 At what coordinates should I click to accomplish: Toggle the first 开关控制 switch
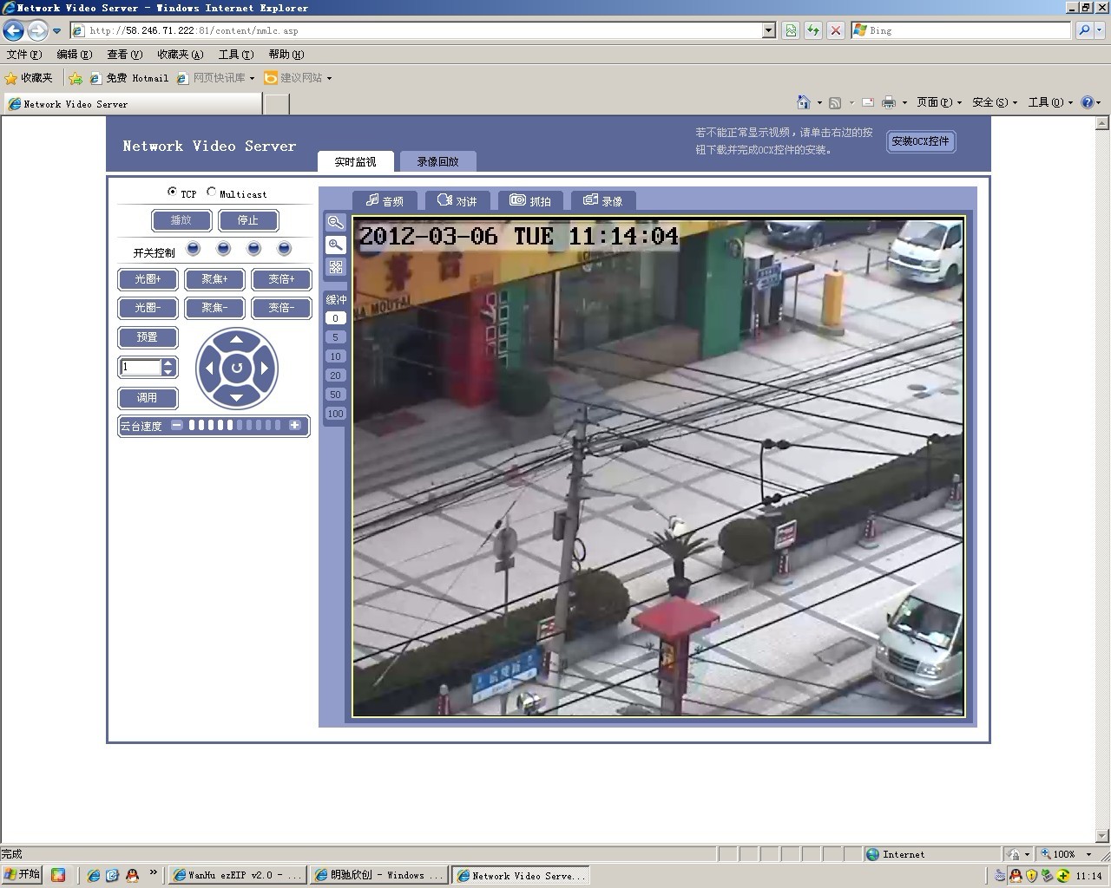click(x=194, y=249)
